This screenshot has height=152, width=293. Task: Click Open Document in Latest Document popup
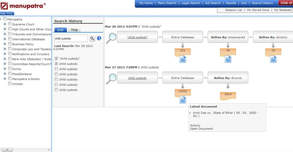click(x=201, y=129)
